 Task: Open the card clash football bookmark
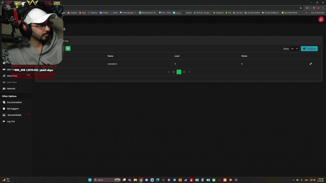252,13
